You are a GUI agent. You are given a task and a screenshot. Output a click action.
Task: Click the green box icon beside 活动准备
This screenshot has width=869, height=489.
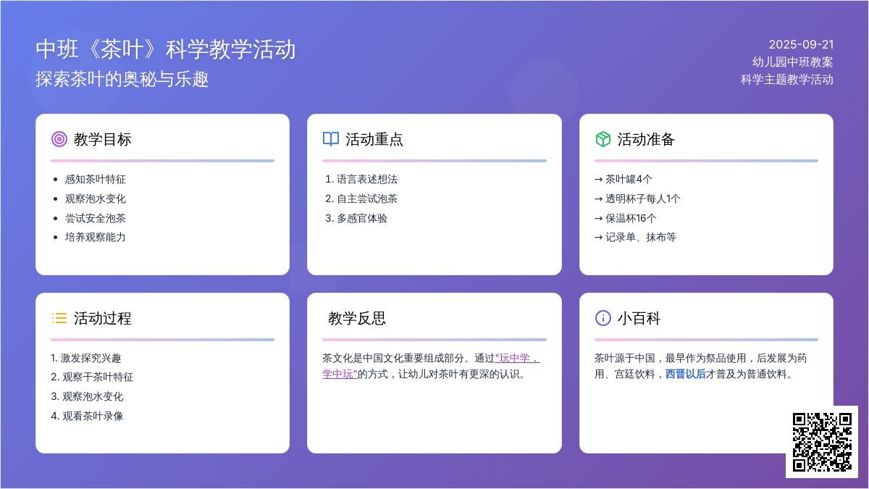pyautogui.click(x=603, y=139)
